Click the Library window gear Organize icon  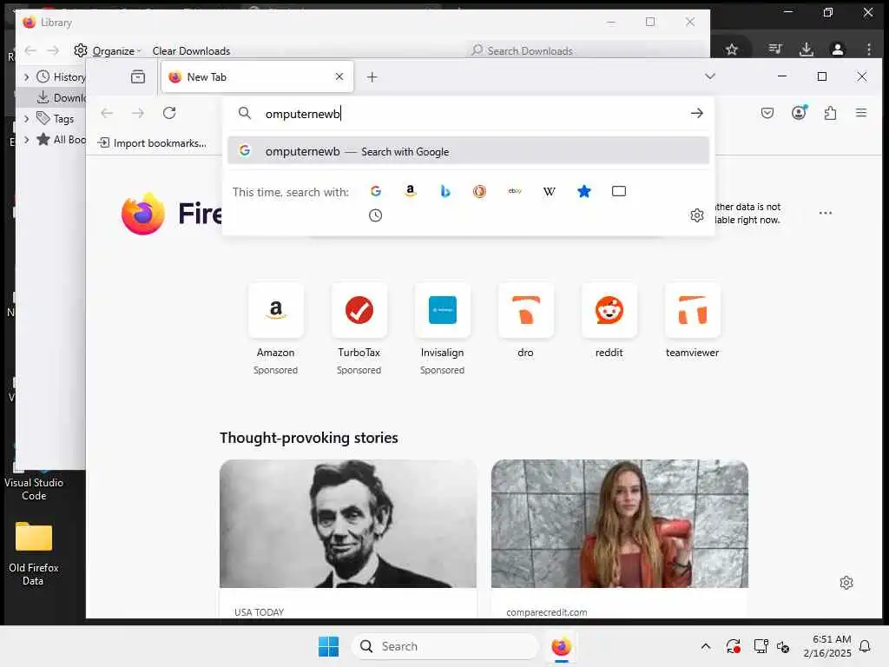[x=81, y=50]
